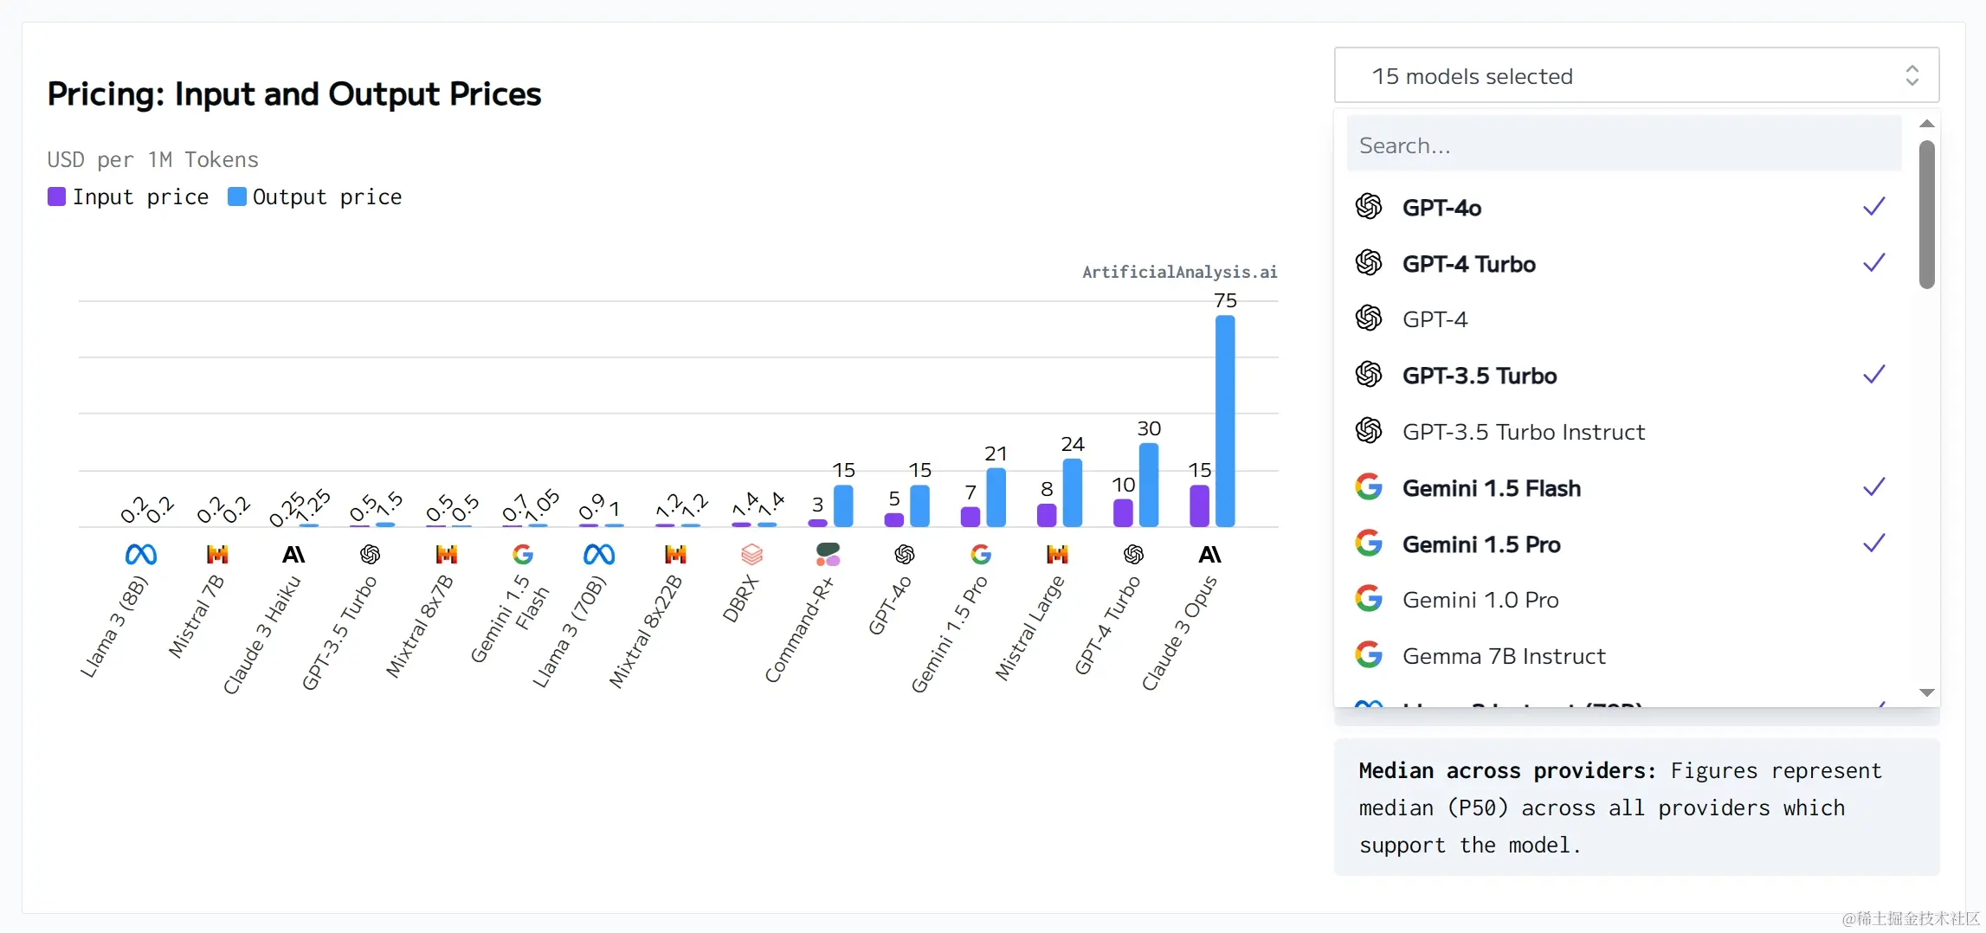
Task: Click the purple Input price legend swatch
Action: (56, 196)
